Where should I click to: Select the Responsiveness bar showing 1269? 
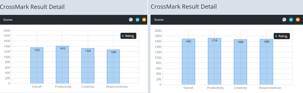point(113,67)
